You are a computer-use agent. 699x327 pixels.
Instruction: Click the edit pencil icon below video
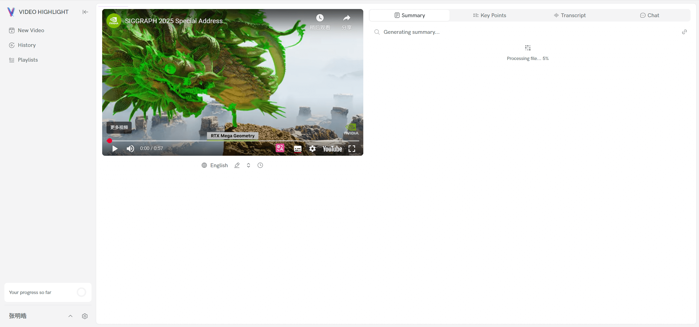(237, 165)
